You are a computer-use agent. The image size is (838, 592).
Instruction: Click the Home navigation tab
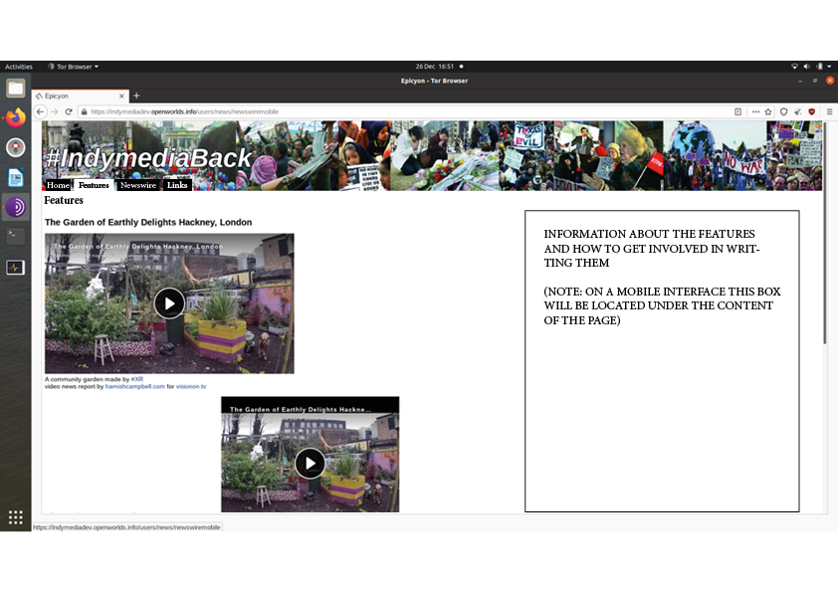tap(59, 185)
